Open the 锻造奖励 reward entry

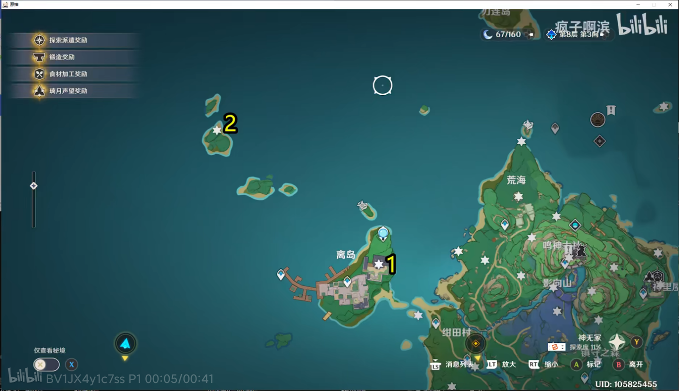[74, 57]
